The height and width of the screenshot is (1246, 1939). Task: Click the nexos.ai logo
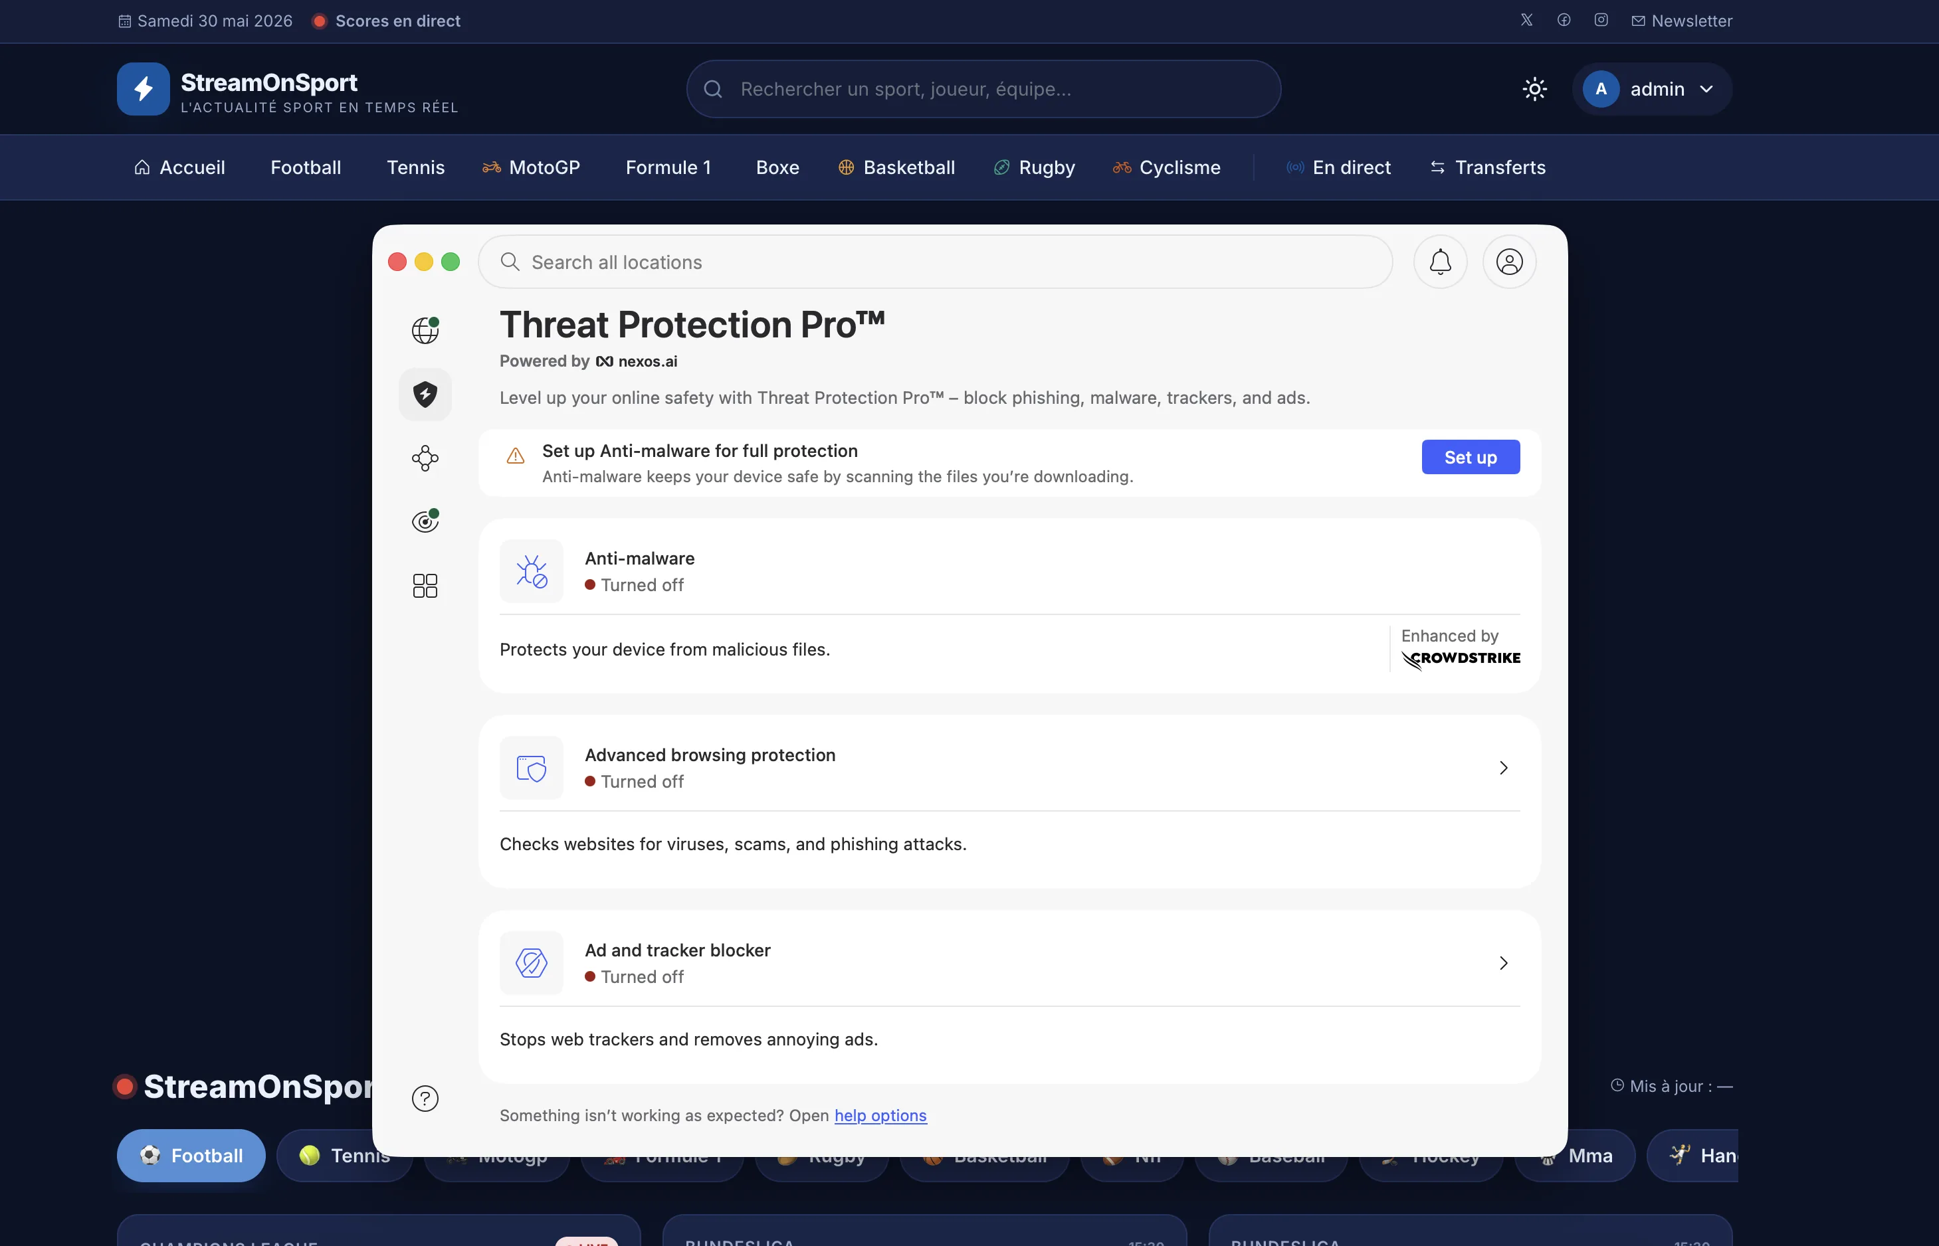pos(637,362)
